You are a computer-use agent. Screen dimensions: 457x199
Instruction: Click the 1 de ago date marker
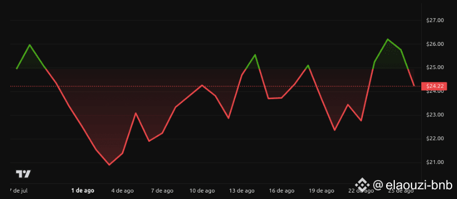(x=83, y=191)
